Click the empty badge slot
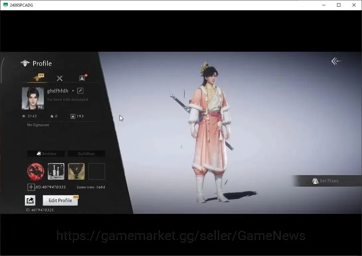 [97, 171]
